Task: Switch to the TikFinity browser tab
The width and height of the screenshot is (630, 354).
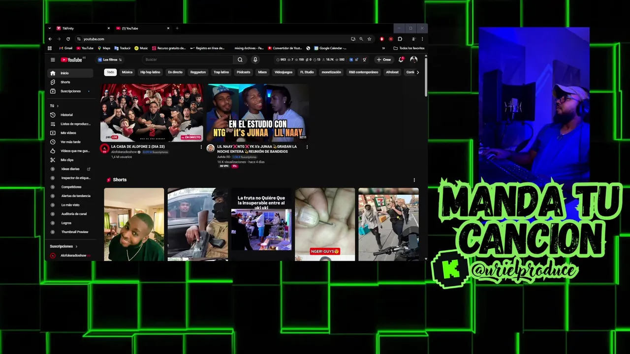Action: tap(82, 29)
